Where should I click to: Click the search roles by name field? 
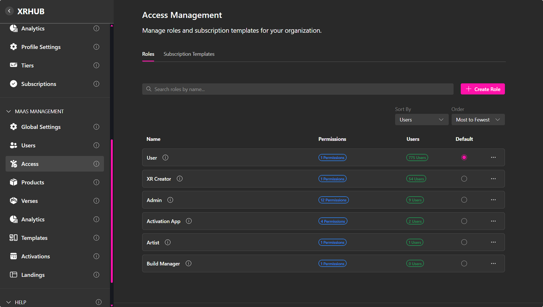pos(297,89)
